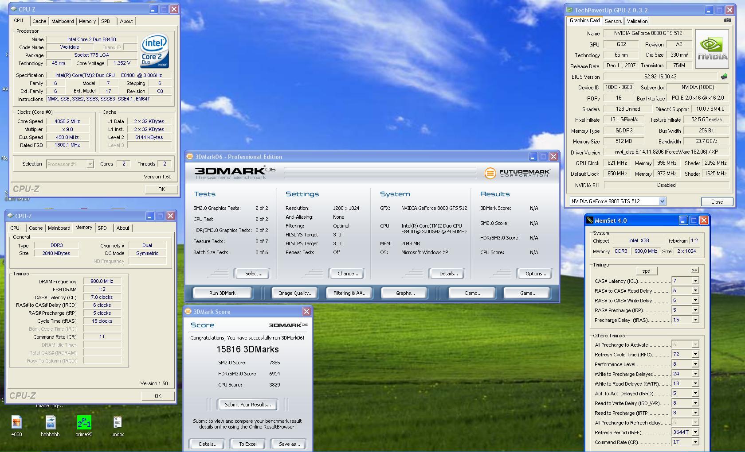The height and width of the screenshot is (452, 745).
Task: Click OK in the bottom CPU-Z Memory window
Action: (158, 396)
